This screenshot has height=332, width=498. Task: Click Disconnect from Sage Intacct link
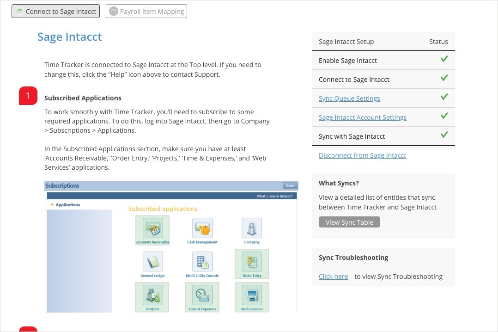pyautogui.click(x=362, y=155)
